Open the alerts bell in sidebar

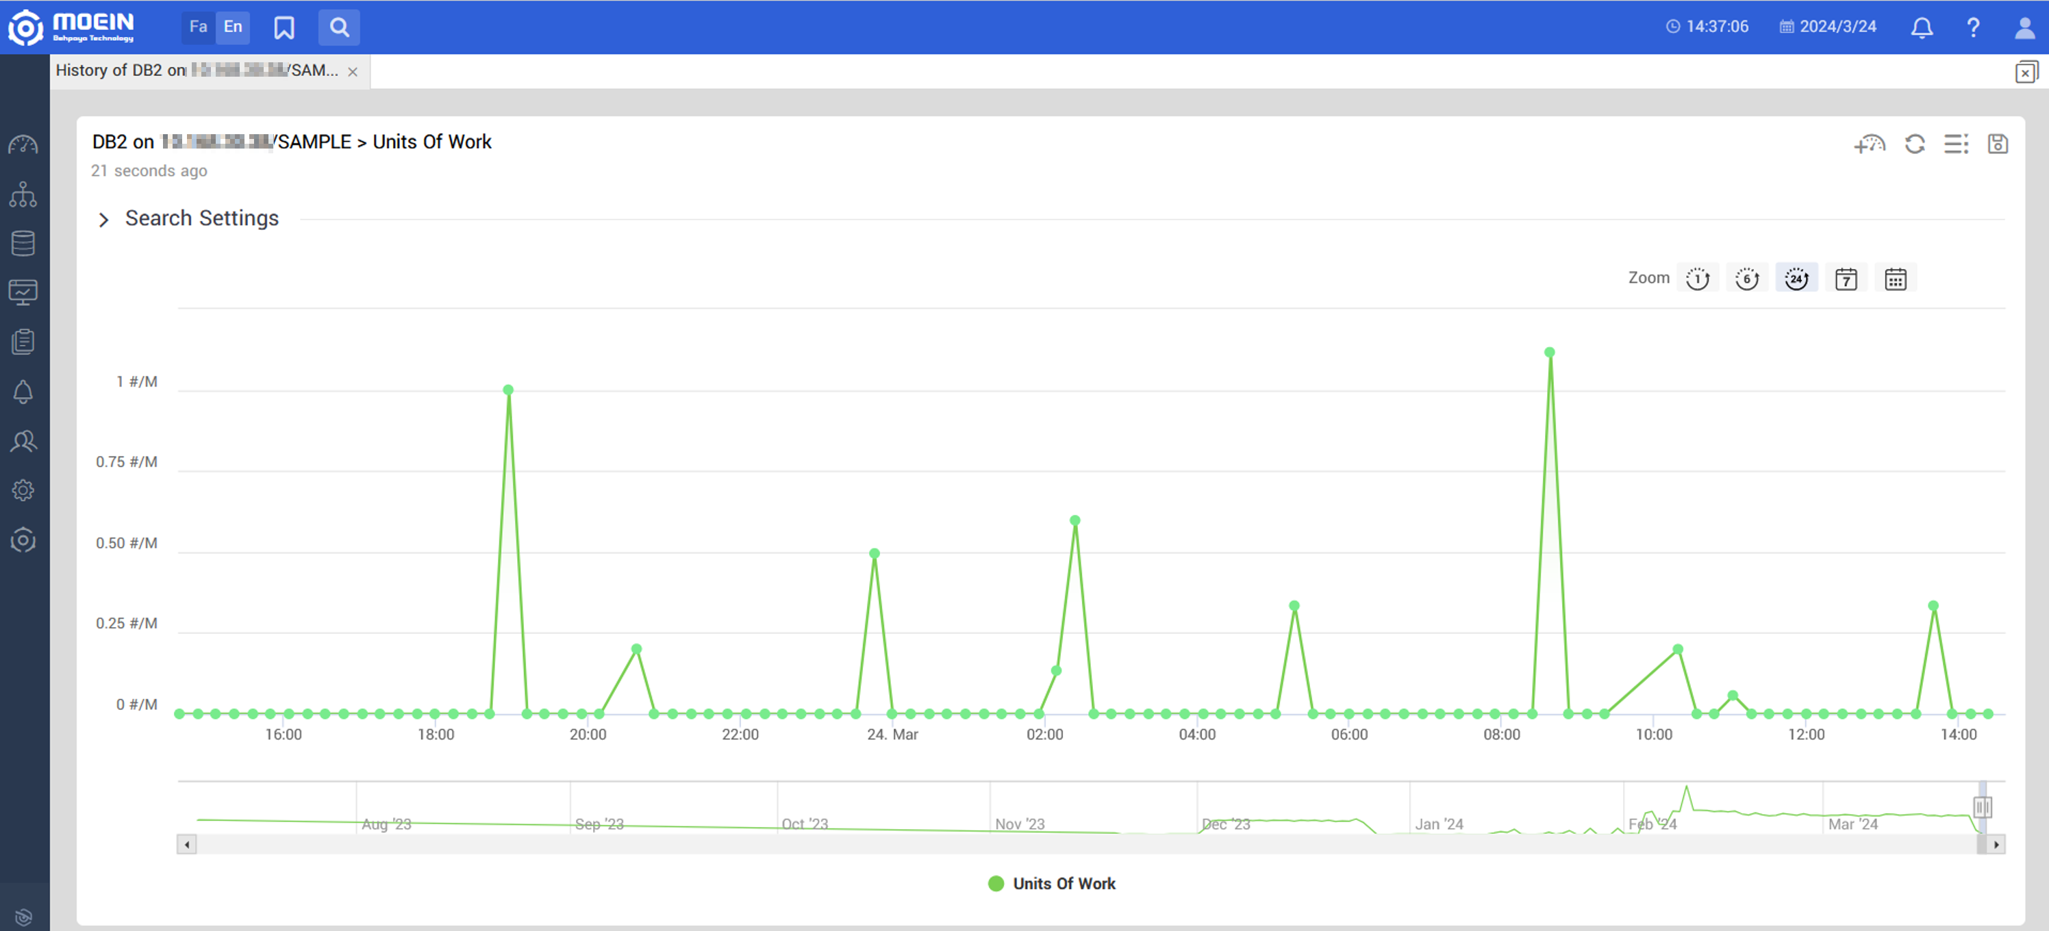(x=23, y=392)
